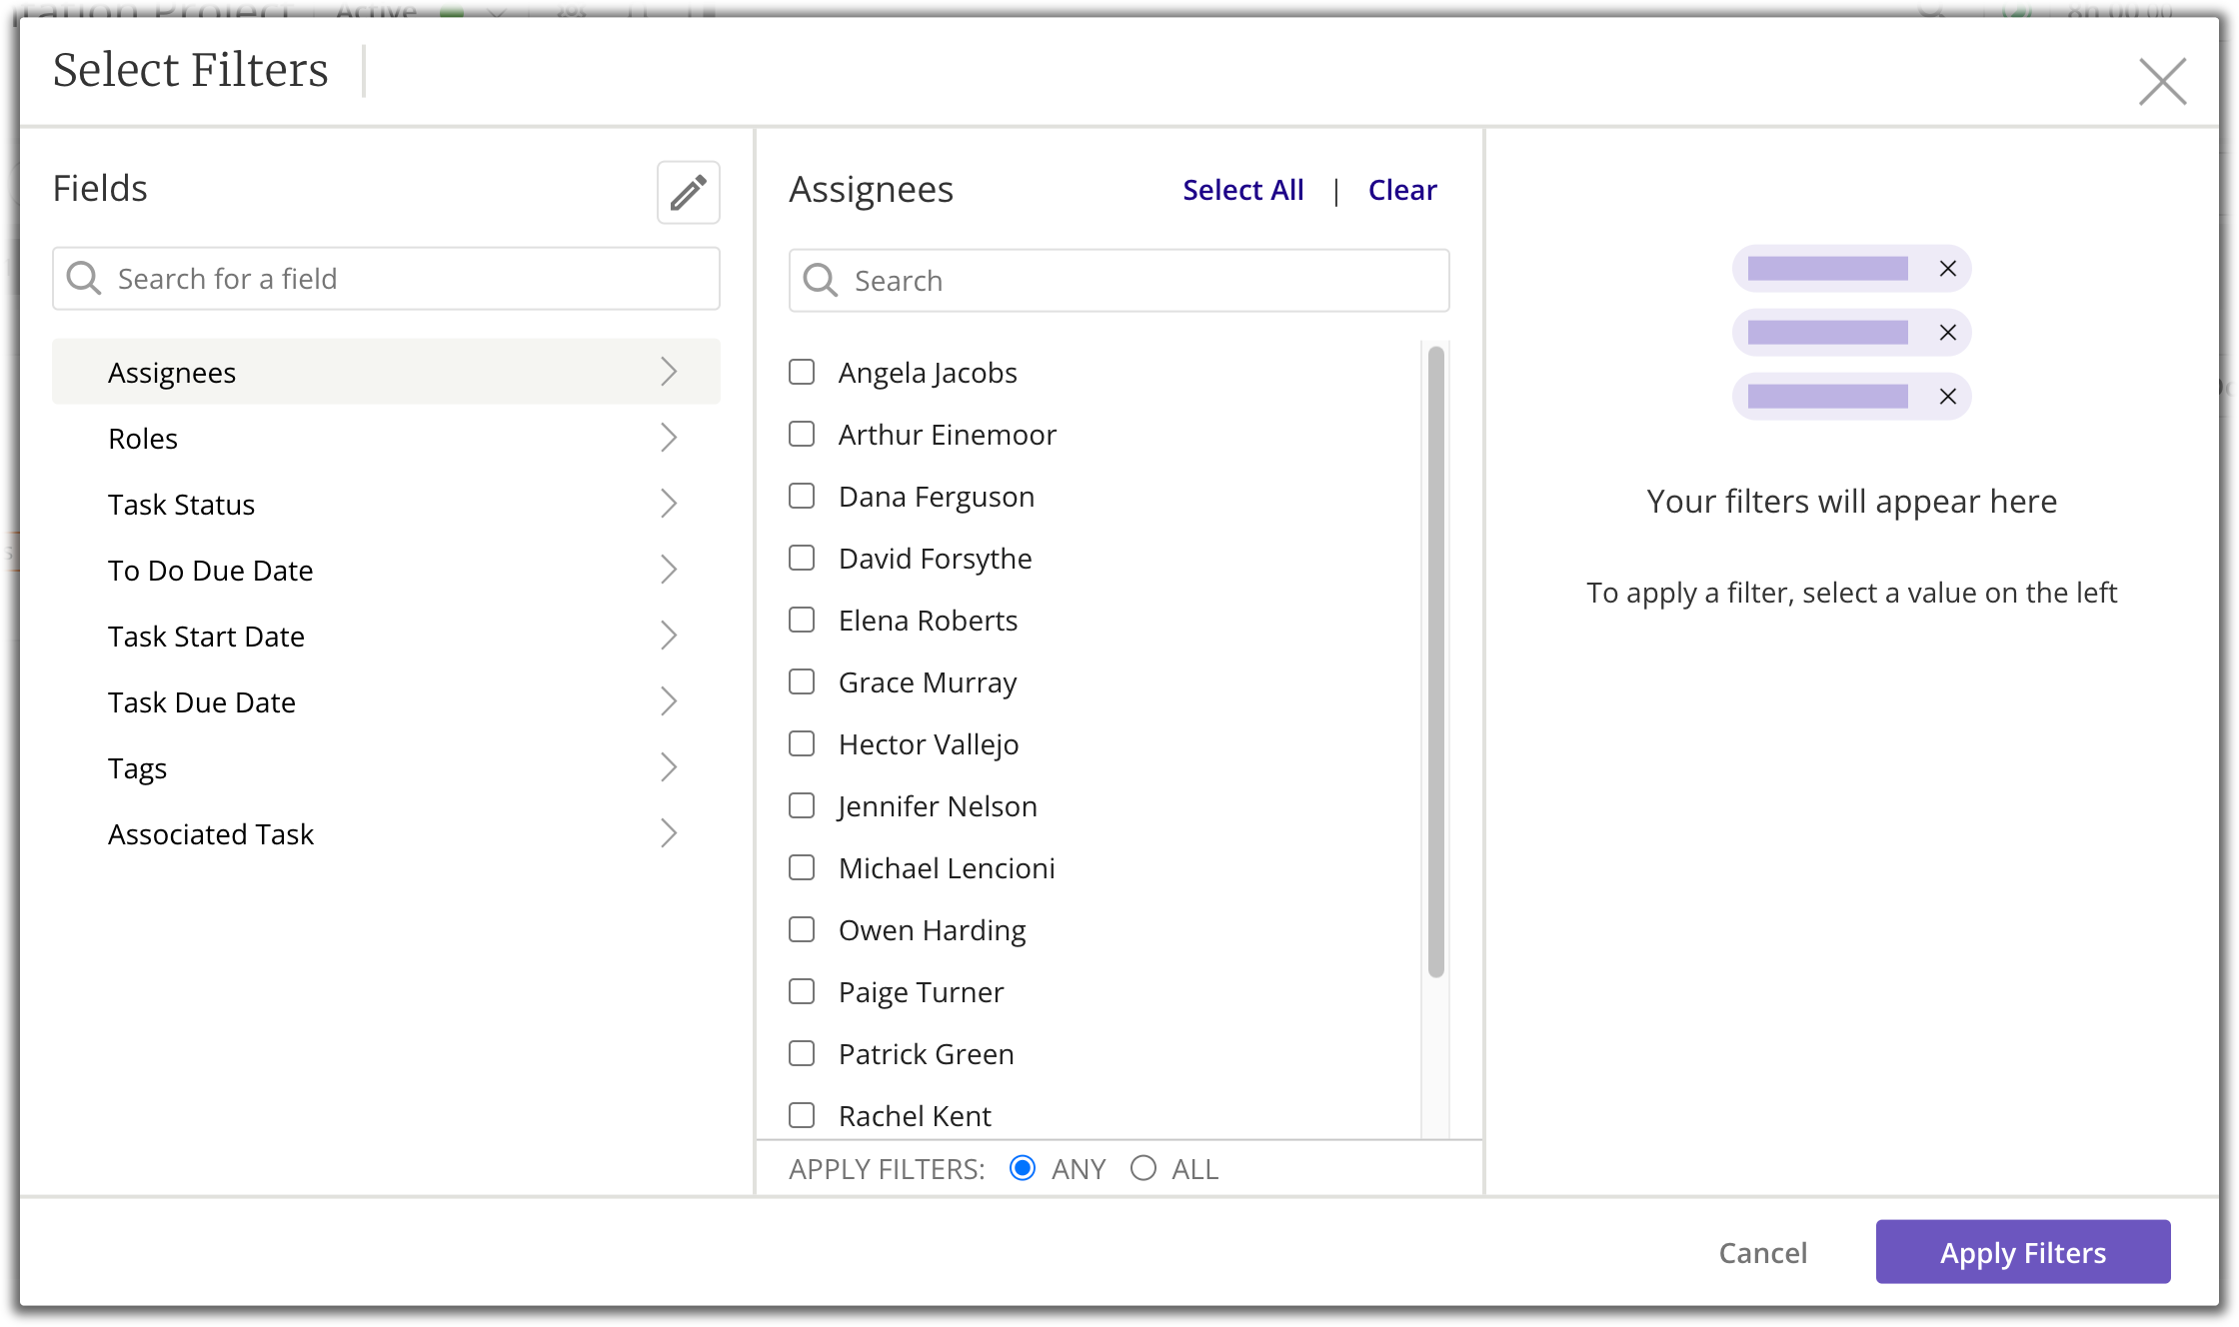The height and width of the screenshot is (1327, 2239).
Task: Toggle checkbox for Grace Murray assignee
Action: point(803,680)
